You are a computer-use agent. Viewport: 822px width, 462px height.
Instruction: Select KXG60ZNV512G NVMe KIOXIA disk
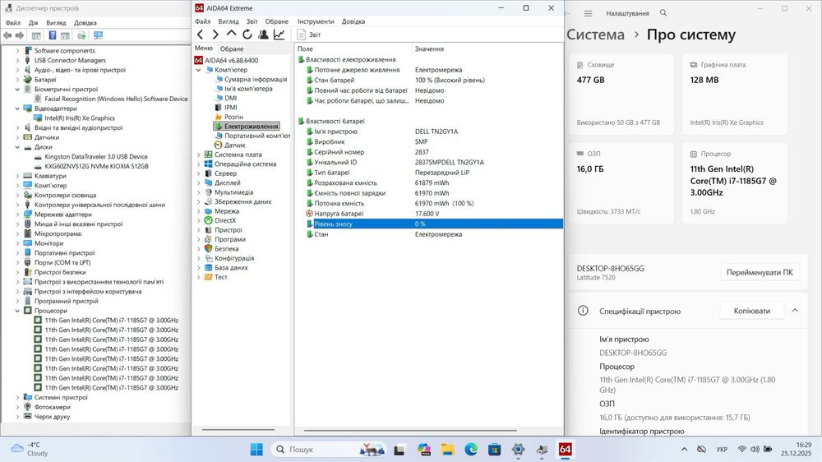click(96, 166)
